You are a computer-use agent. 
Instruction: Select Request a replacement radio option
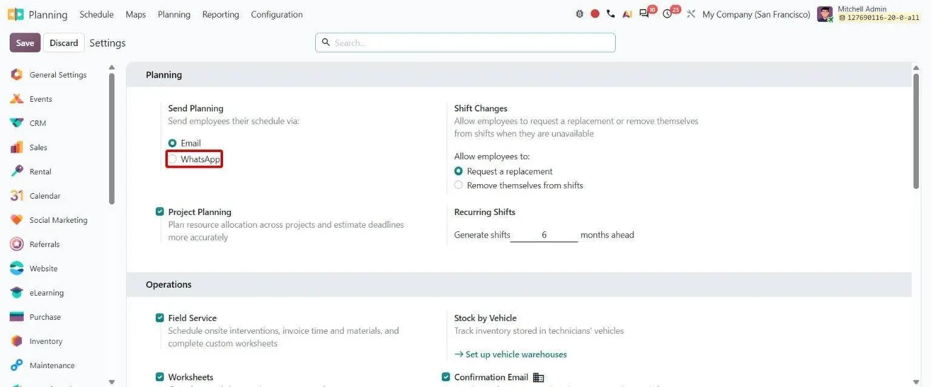point(458,171)
